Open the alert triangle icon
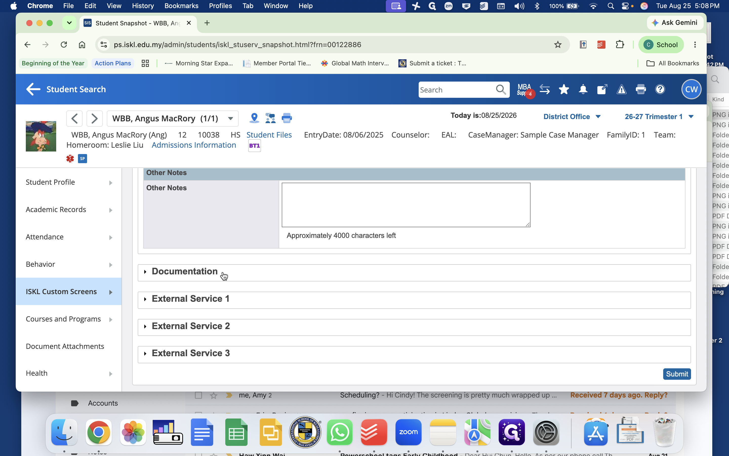The image size is (729, 456). [621, 90]
